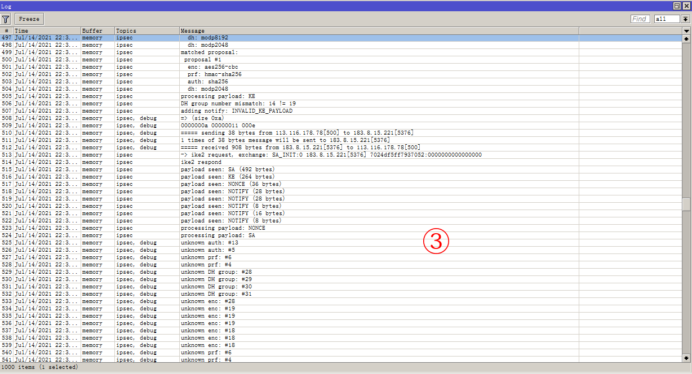Viewport: 692px width, 374px height.
Task: Click the Freeze button to pause logging
Action: click(29, 19)
